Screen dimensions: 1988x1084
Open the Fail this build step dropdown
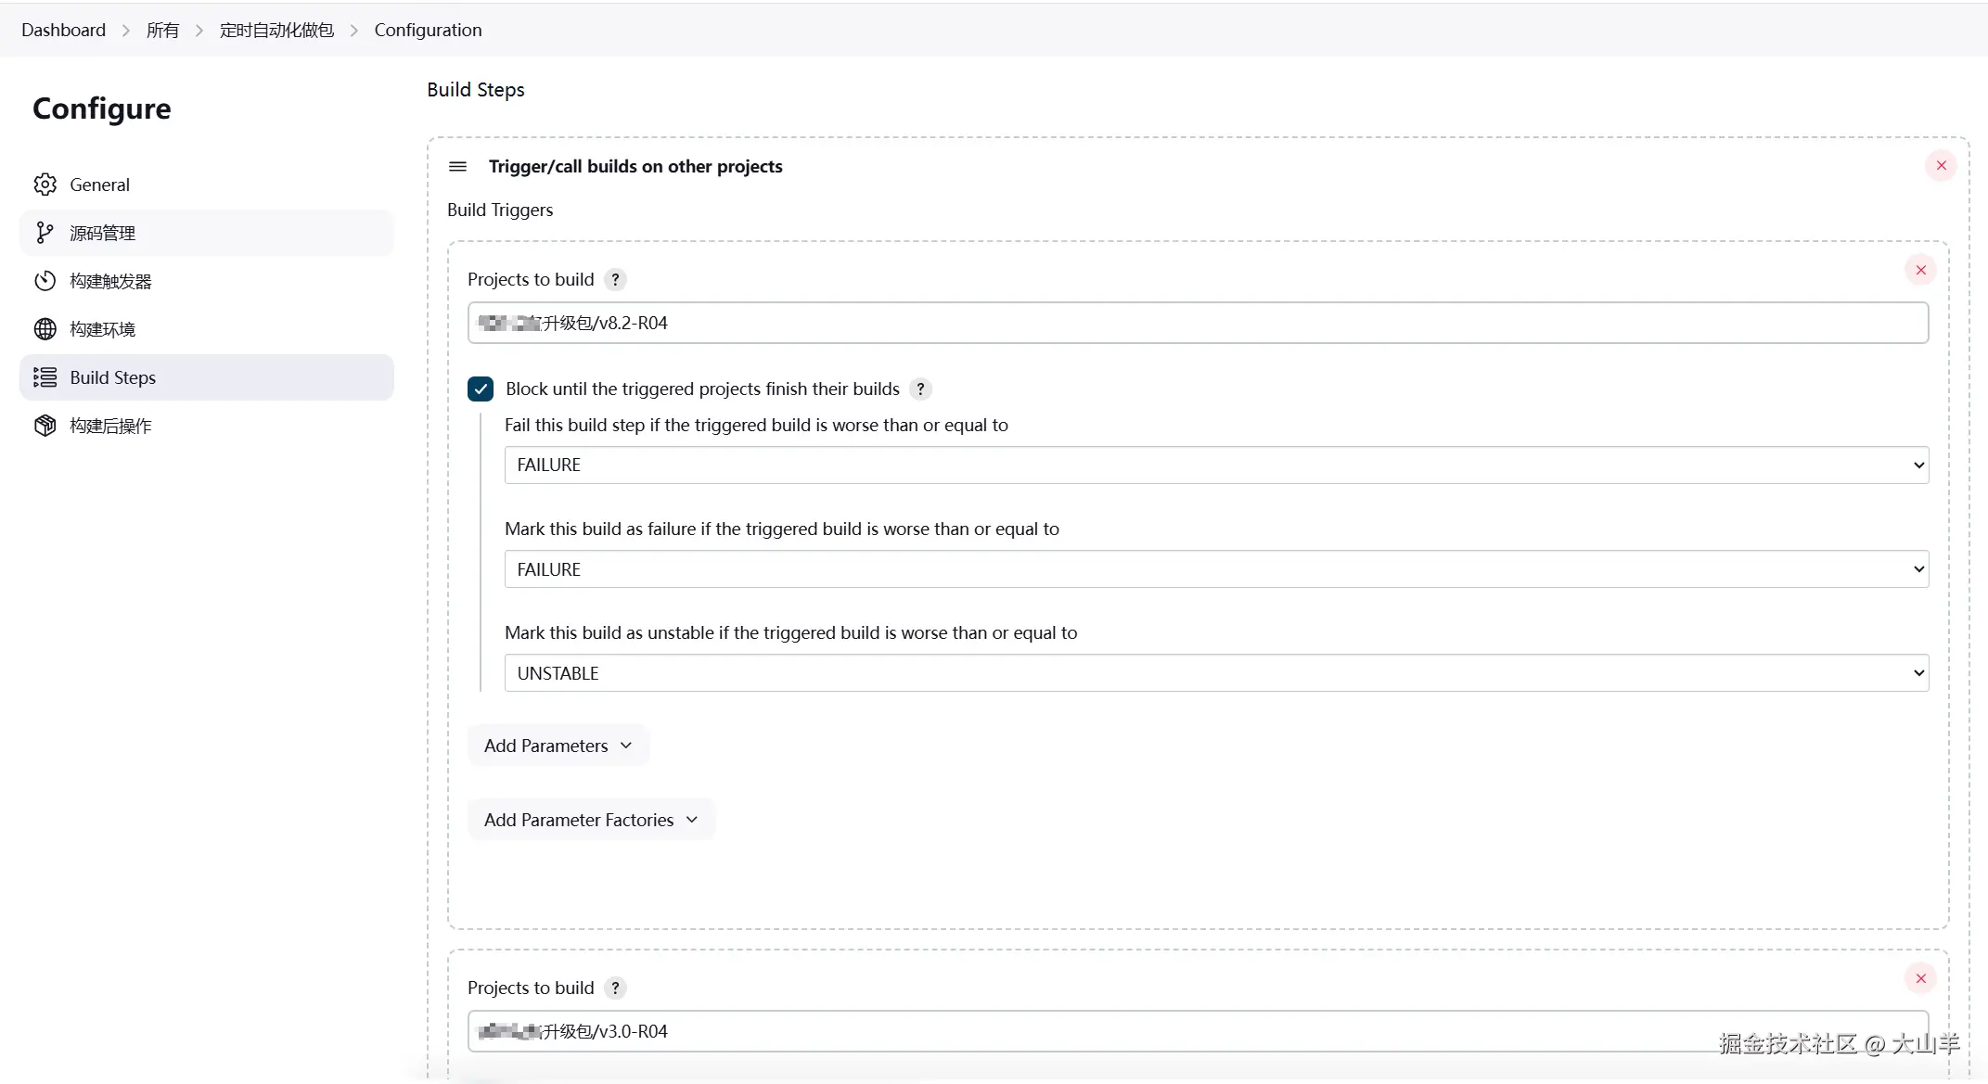point(1215,465)
